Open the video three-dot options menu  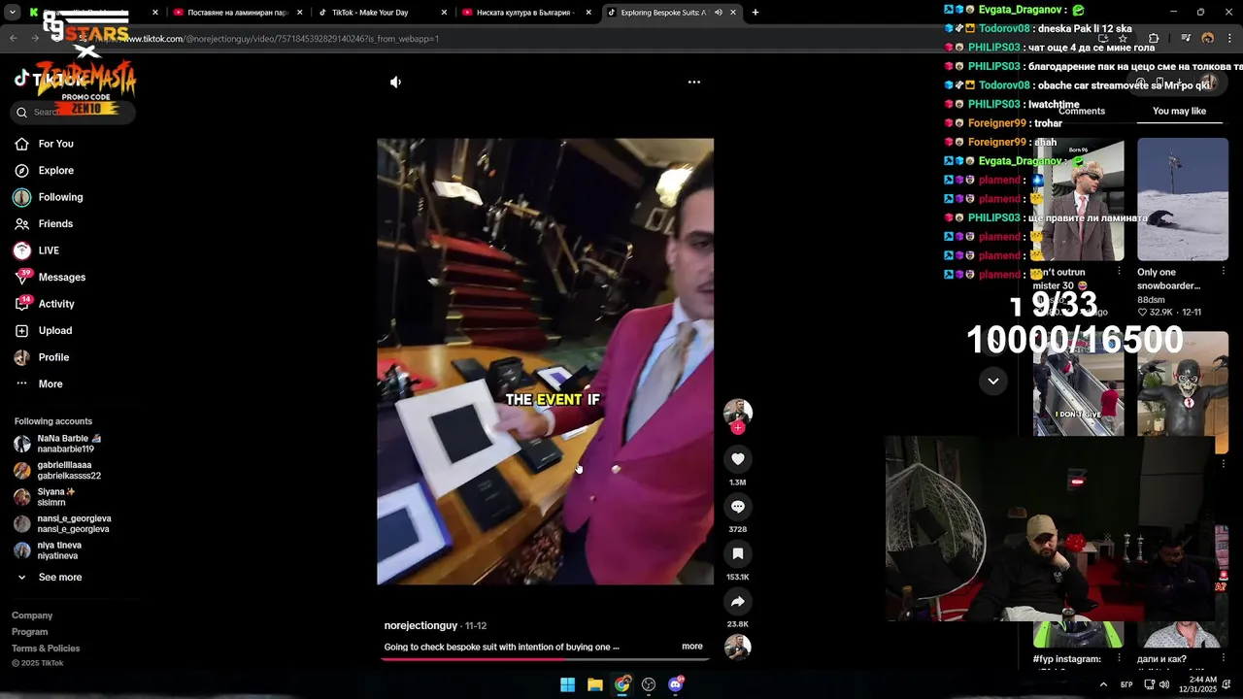click(693, 83)
